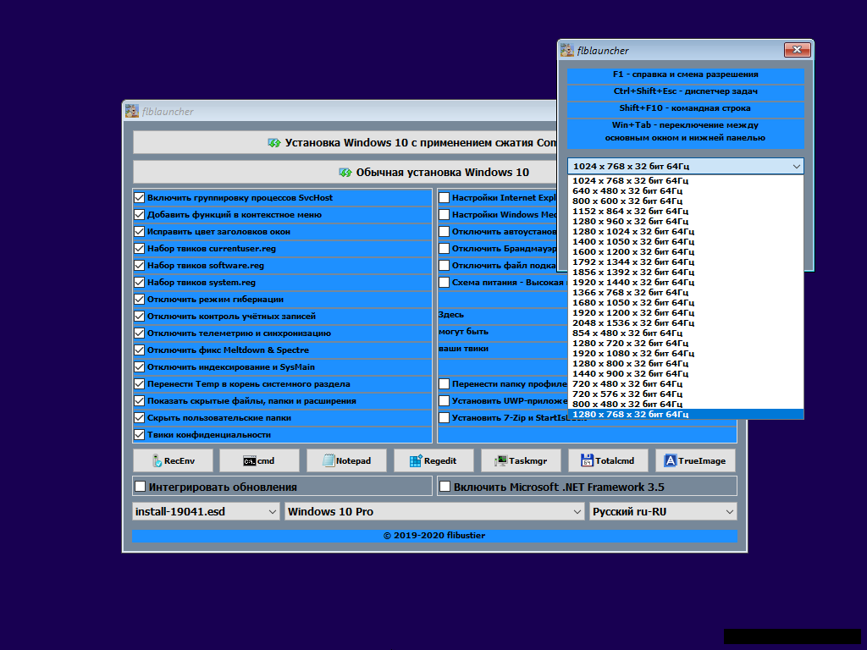Open cmd console icon

coord(250,461)
